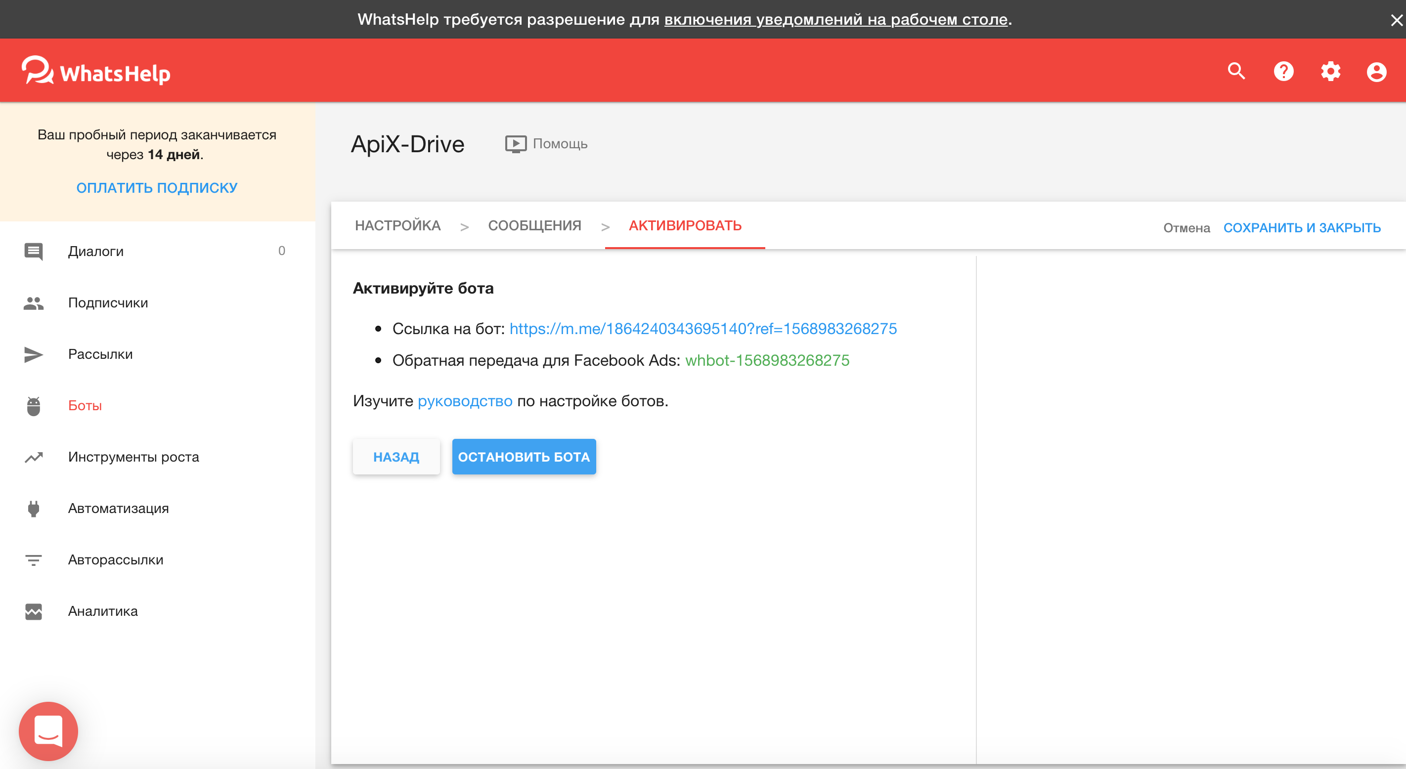Switch to the СООБЩЕНИЯ step tab
This screenshot has height=769, width=1406.
534,225
